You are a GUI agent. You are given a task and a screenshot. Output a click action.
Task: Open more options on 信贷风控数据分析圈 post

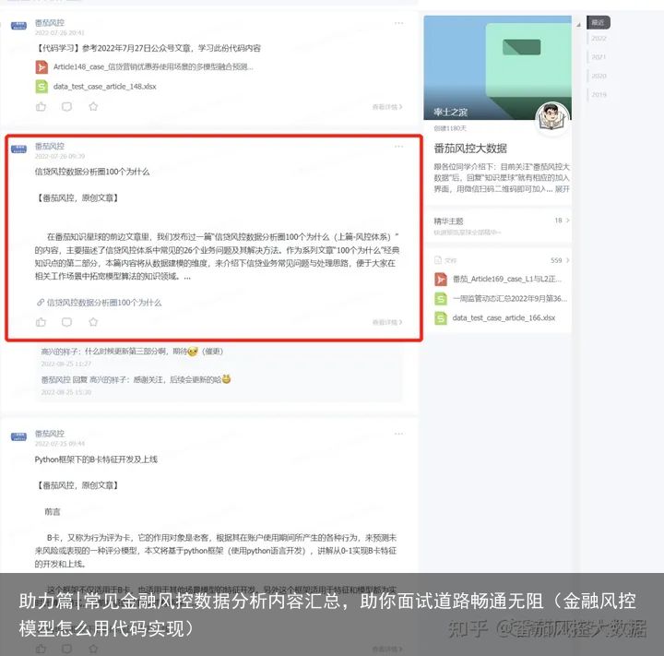point(398,147)
